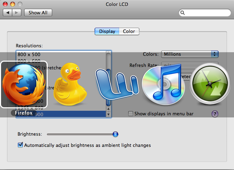Uncheck automatically adjust brightness option

pyautogui.click(x=20, y=145)
